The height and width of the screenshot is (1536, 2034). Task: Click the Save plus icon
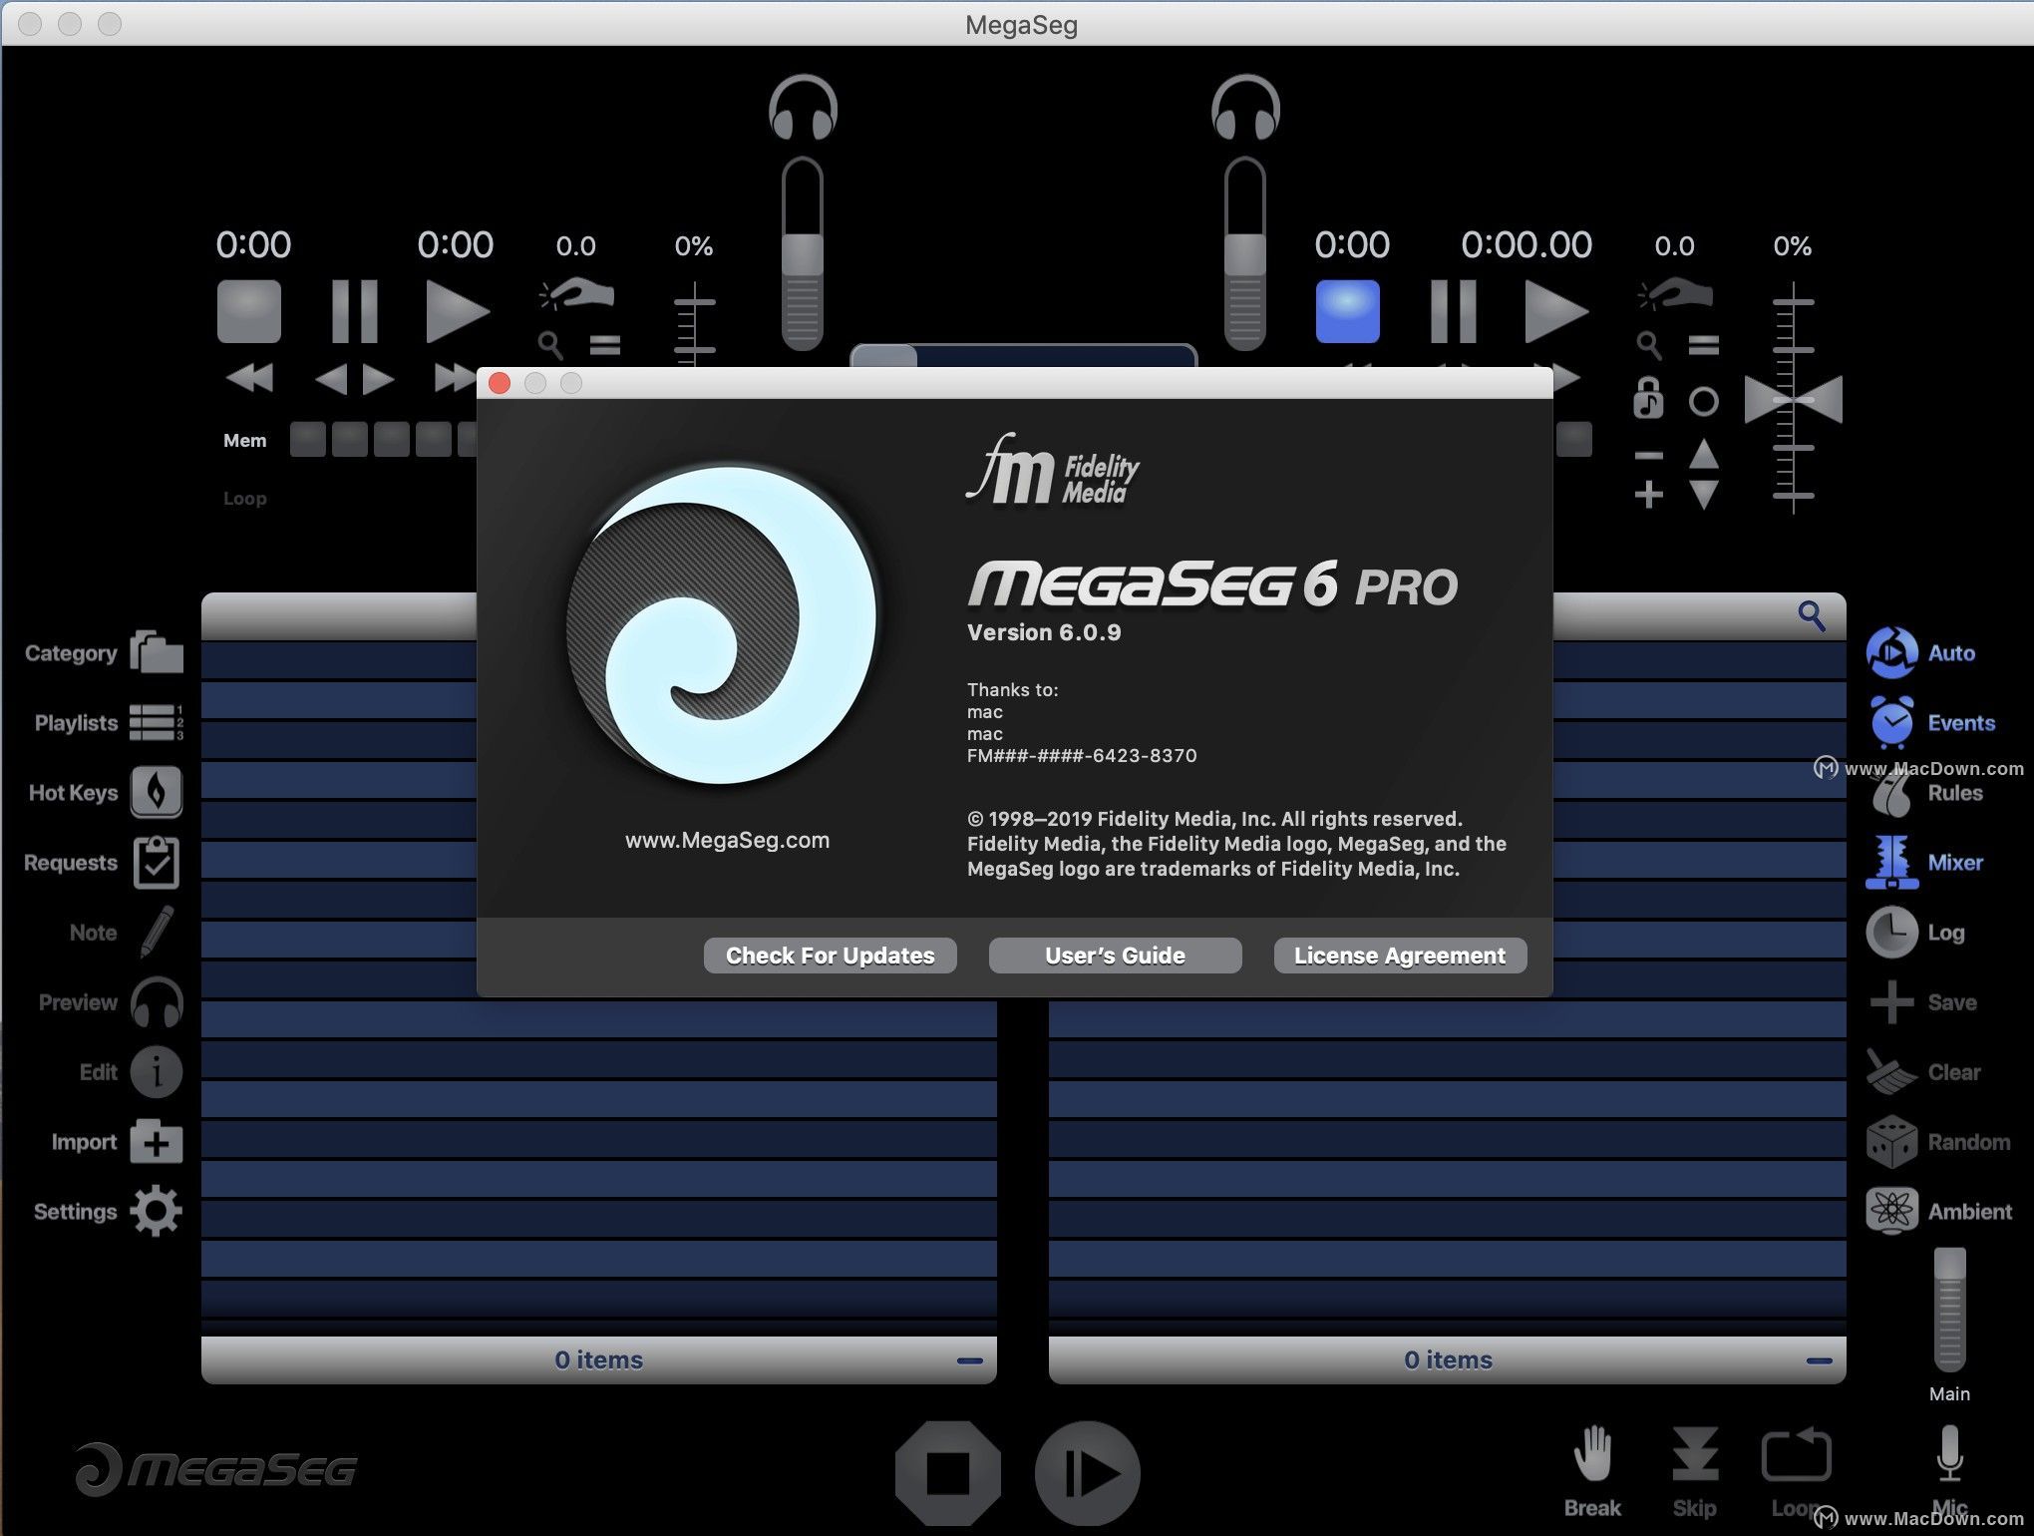coord(1891,1001)
